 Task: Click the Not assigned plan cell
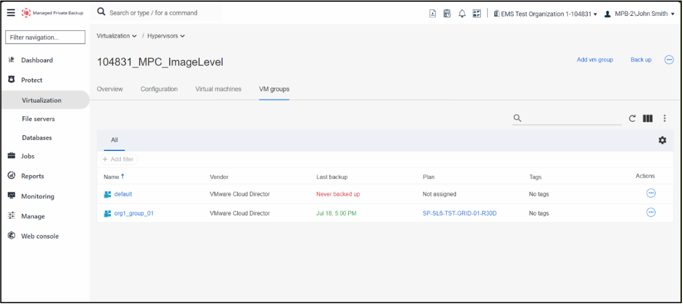(439, 194)
